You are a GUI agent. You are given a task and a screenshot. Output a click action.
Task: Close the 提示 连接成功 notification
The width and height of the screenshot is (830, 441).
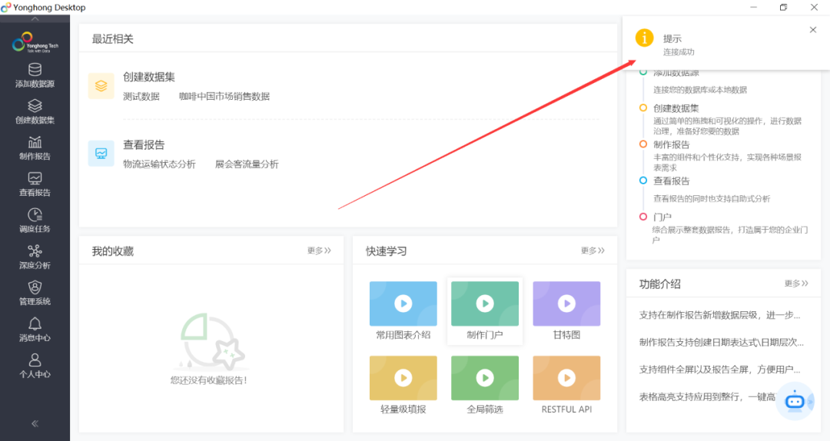[813, 30]
